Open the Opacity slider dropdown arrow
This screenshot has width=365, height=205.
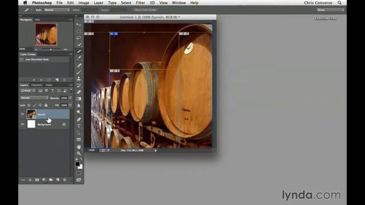click(70, 98)
